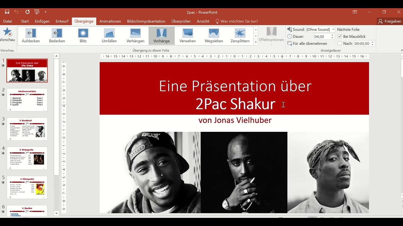Undo the last action
Viewport: 403px width, 226px height.
(x=16, y=12)
